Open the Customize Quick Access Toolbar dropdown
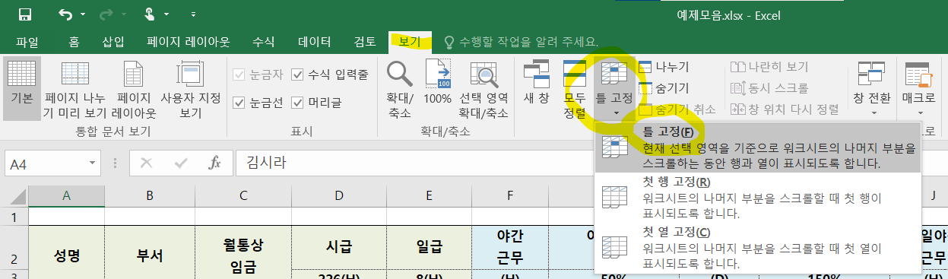Screen dimensions: 948x279 click(192, 14)
